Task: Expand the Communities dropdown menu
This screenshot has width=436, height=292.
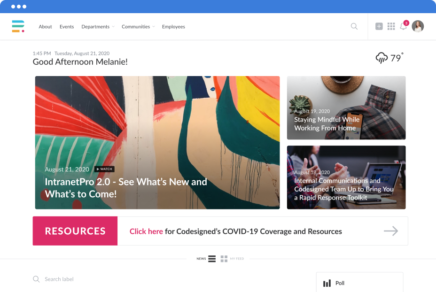Action: [138, 27]
